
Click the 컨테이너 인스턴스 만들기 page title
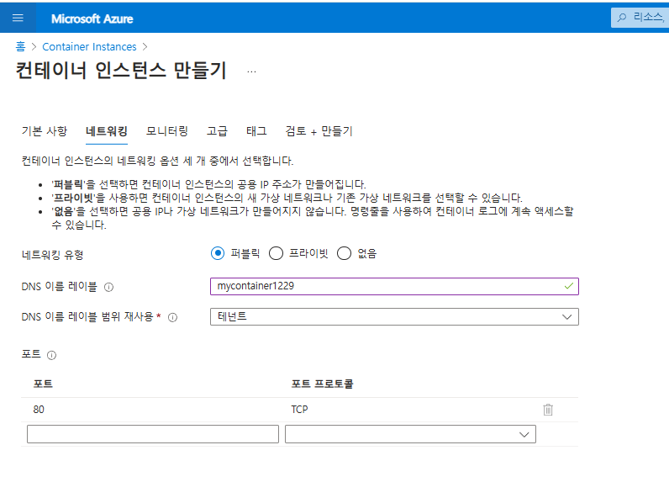[x=121, y=71]
